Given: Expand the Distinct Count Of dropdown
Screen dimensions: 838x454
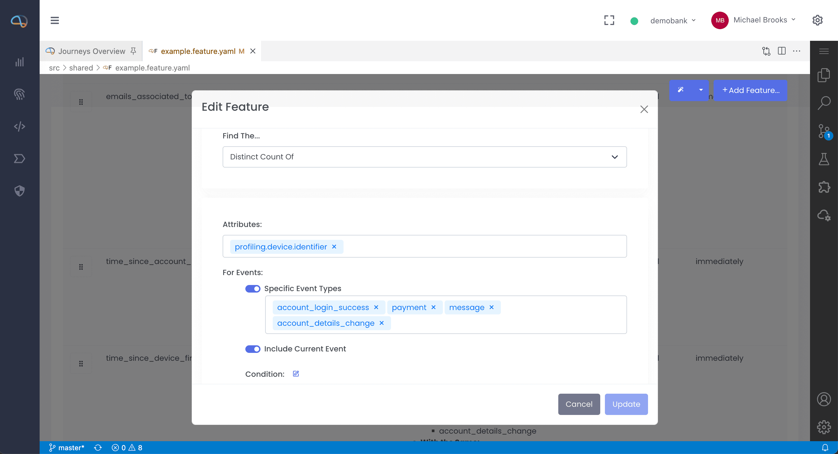Looking at the screenshot, I should pos(424,157).
